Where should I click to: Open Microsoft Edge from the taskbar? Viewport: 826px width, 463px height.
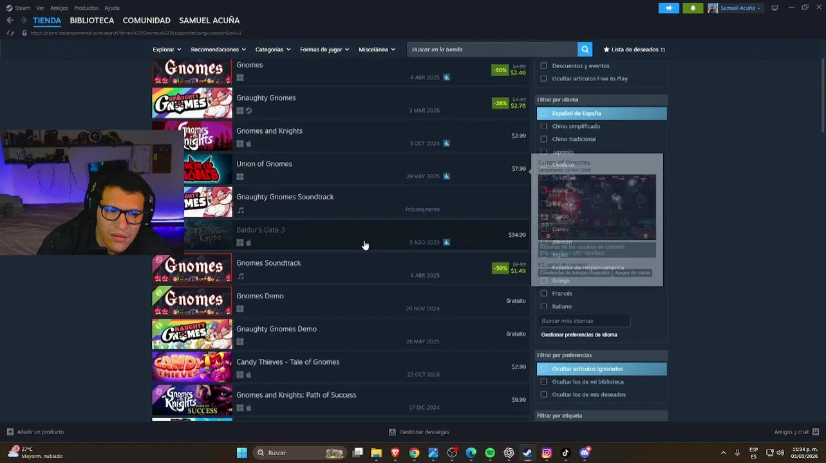coord(471,453)
